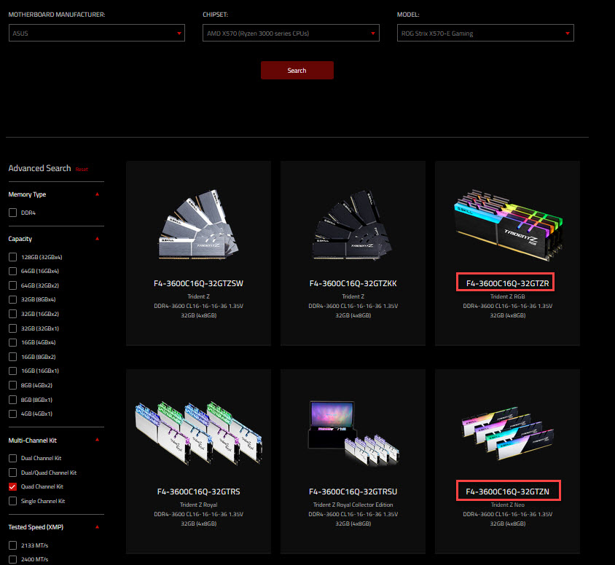Check the 64GB (16GBx4) capacity checkbox
Screen dimensions: 615x565
point(12,271)
